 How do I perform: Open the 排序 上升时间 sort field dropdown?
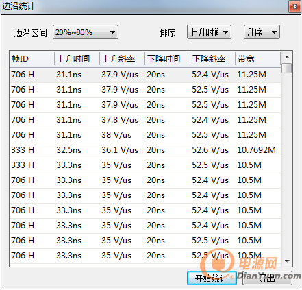tap(209, 32)
